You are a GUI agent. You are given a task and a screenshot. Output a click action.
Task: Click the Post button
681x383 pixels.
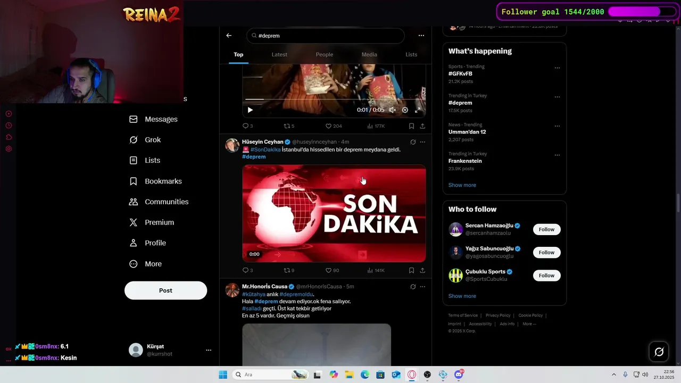[165, 290]
